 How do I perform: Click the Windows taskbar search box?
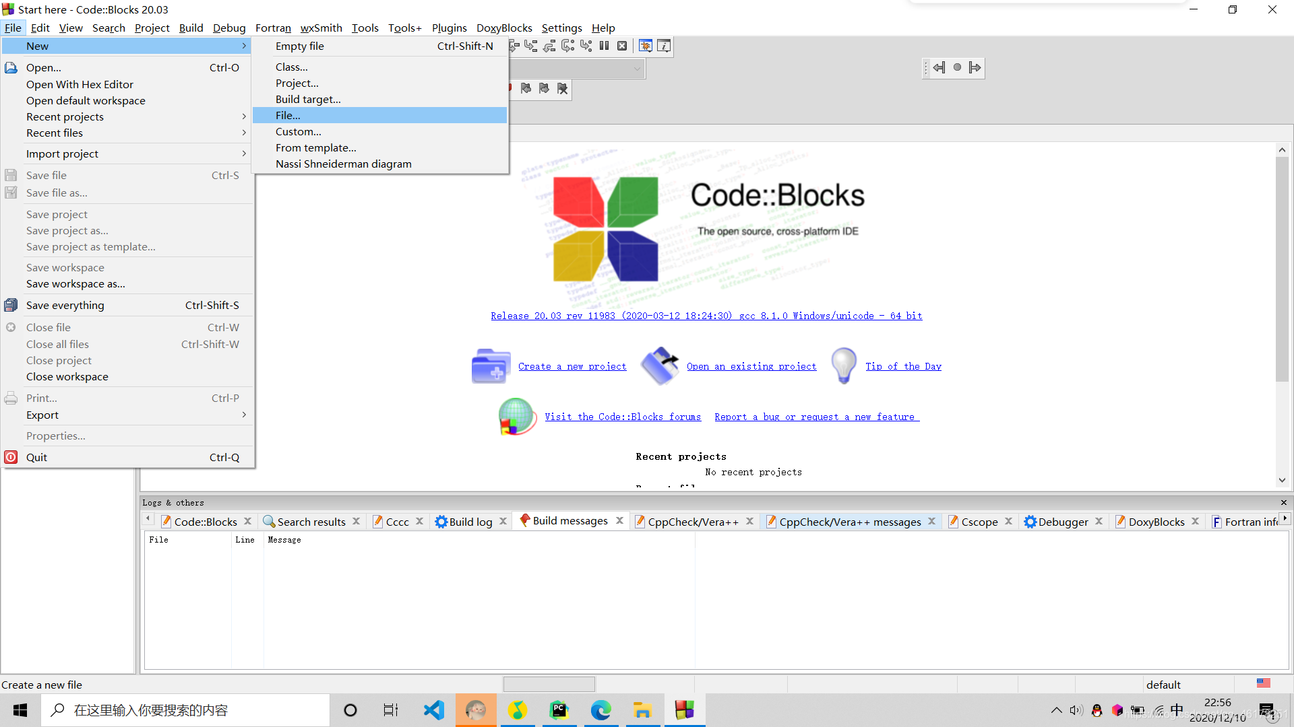click(x=185, y=710)
